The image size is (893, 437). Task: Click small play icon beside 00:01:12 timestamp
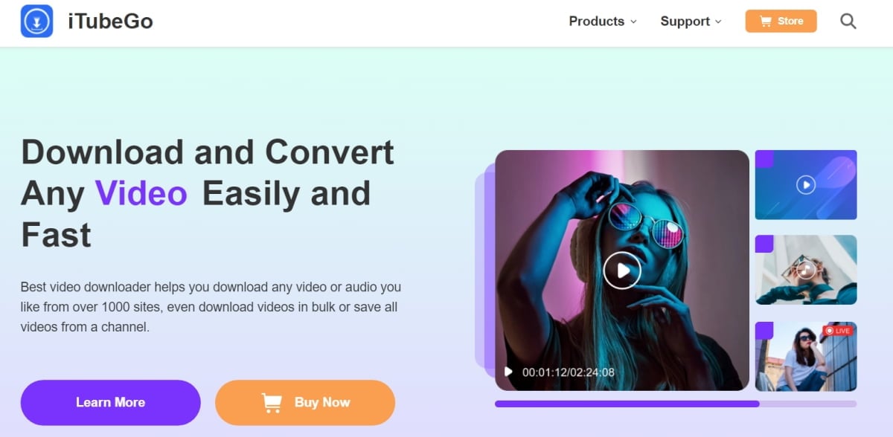508,372
